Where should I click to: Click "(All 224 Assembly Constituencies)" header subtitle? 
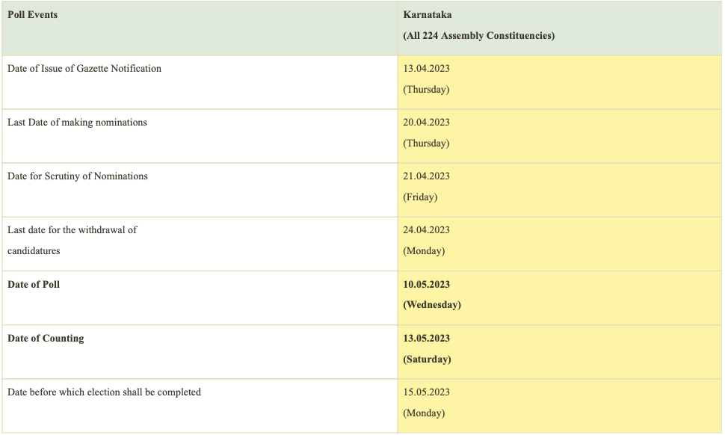click(478, 36)
